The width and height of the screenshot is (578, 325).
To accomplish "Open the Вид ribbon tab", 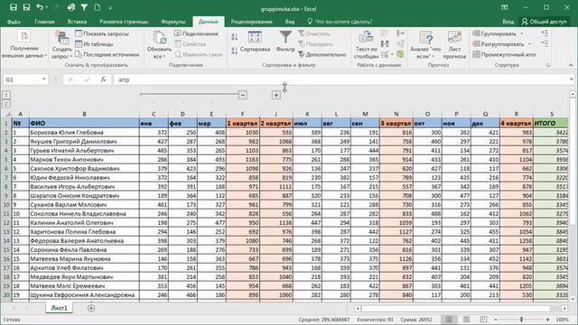I will click(x=290, y=22).
